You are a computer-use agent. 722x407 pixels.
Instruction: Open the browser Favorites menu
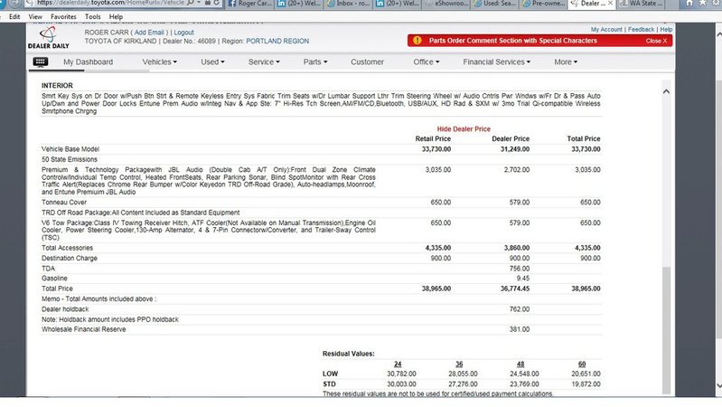click(x=63, y=16)
